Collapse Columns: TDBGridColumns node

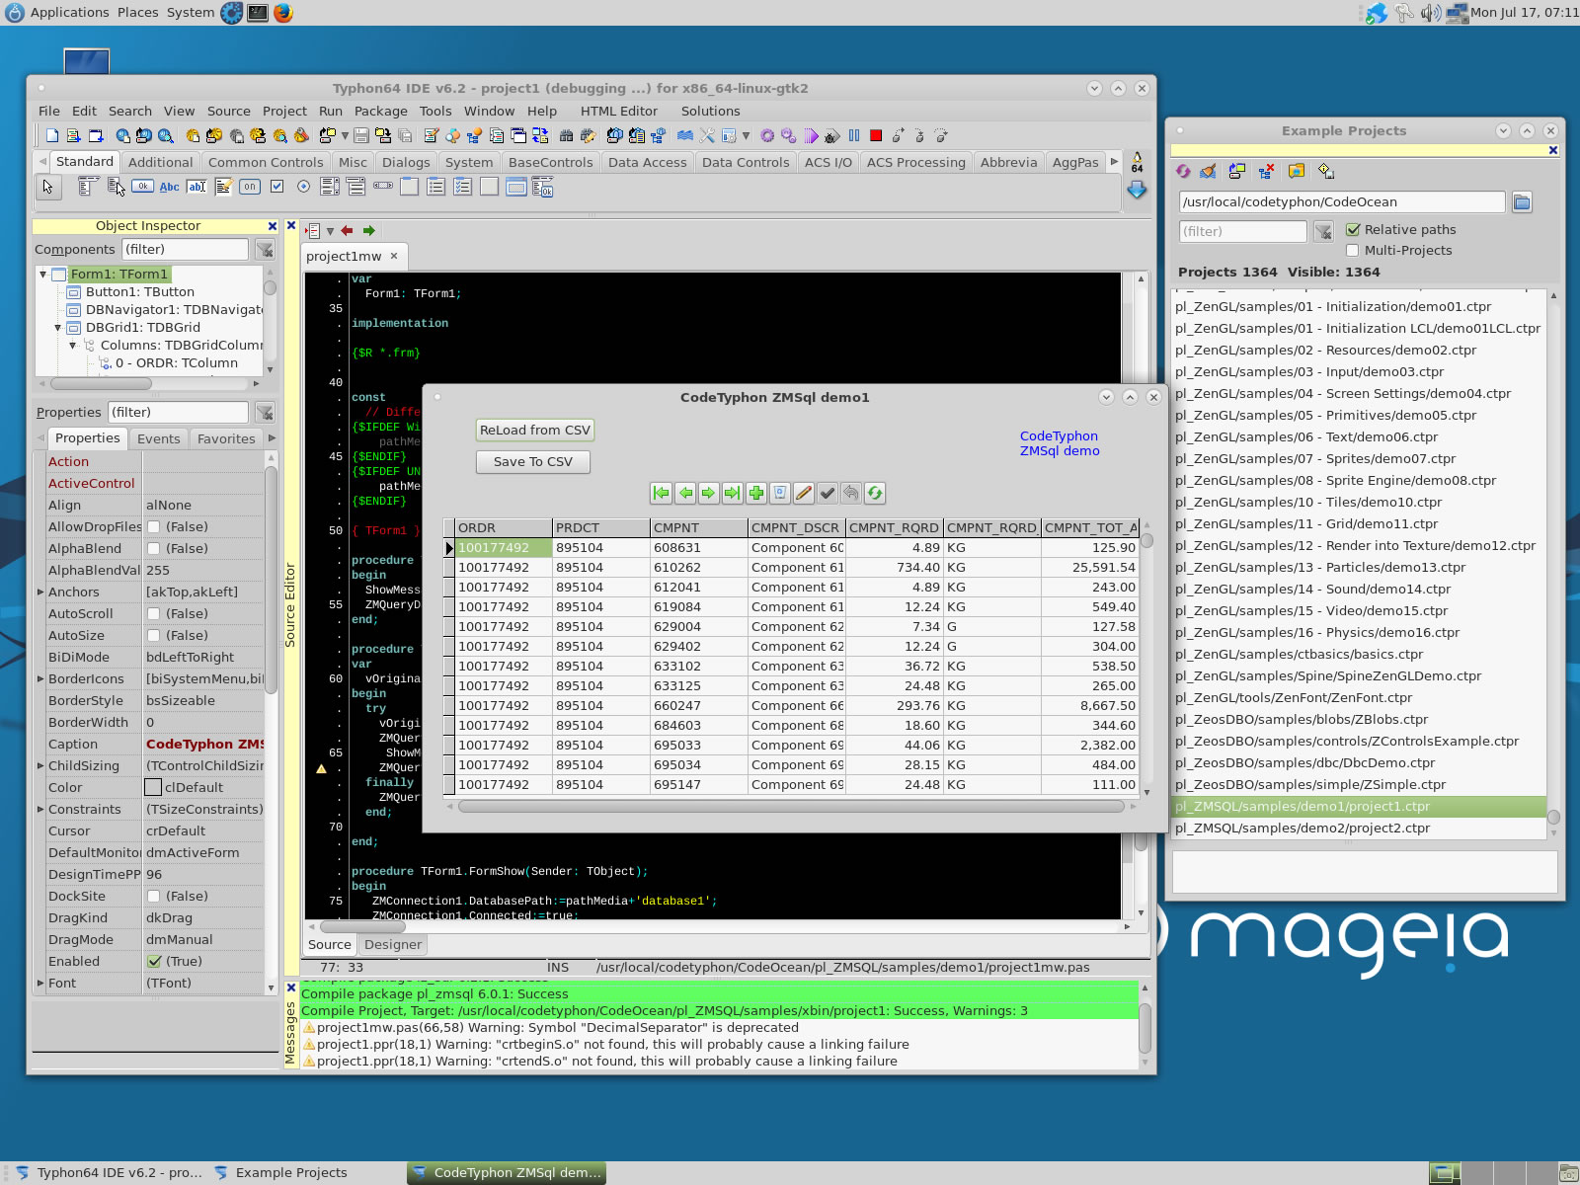72,346
